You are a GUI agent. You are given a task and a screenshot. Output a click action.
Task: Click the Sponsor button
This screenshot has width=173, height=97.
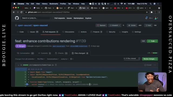click(x=101, y=25)
